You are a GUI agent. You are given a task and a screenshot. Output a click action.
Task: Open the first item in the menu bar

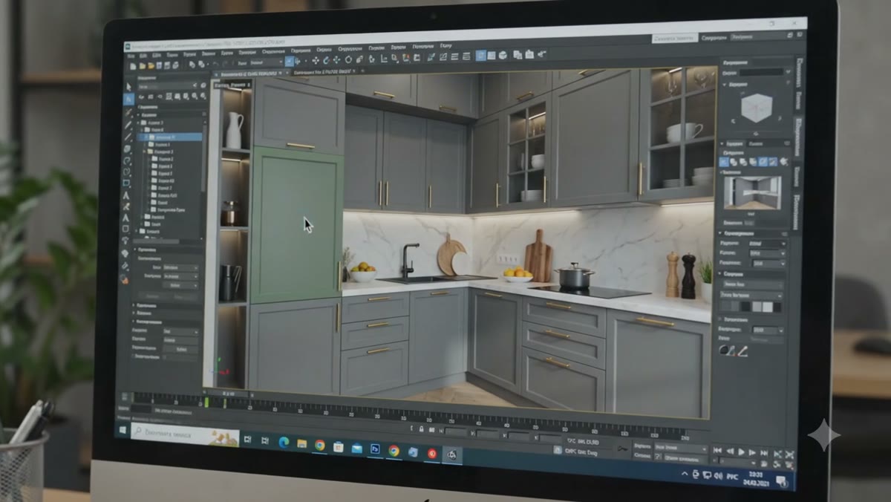[131, 56]
